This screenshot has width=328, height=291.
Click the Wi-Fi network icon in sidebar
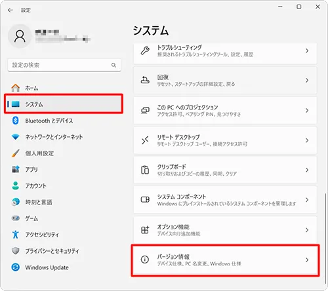16,137
